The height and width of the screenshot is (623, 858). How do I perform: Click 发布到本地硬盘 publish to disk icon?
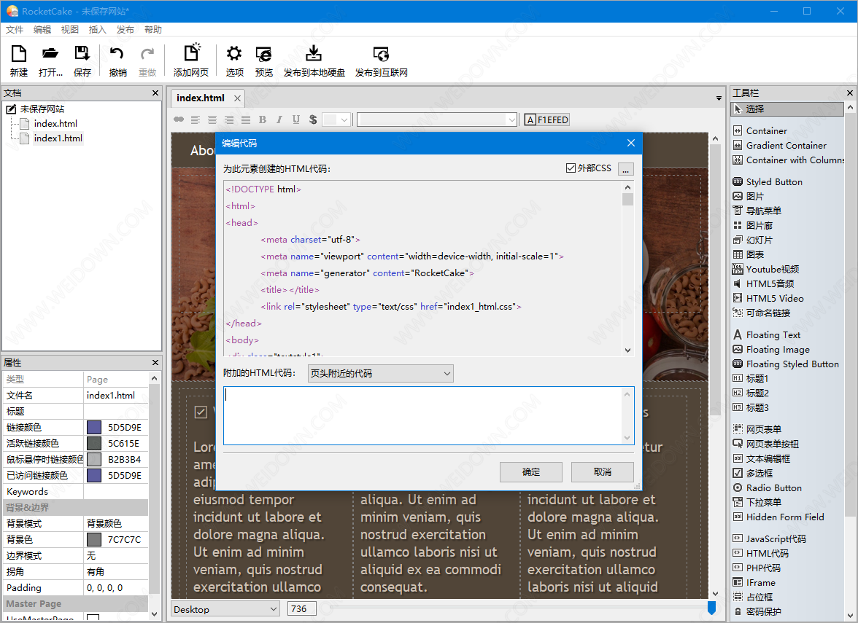point(314,55)
